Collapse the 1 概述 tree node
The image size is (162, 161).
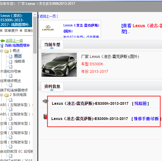point(1,51)
